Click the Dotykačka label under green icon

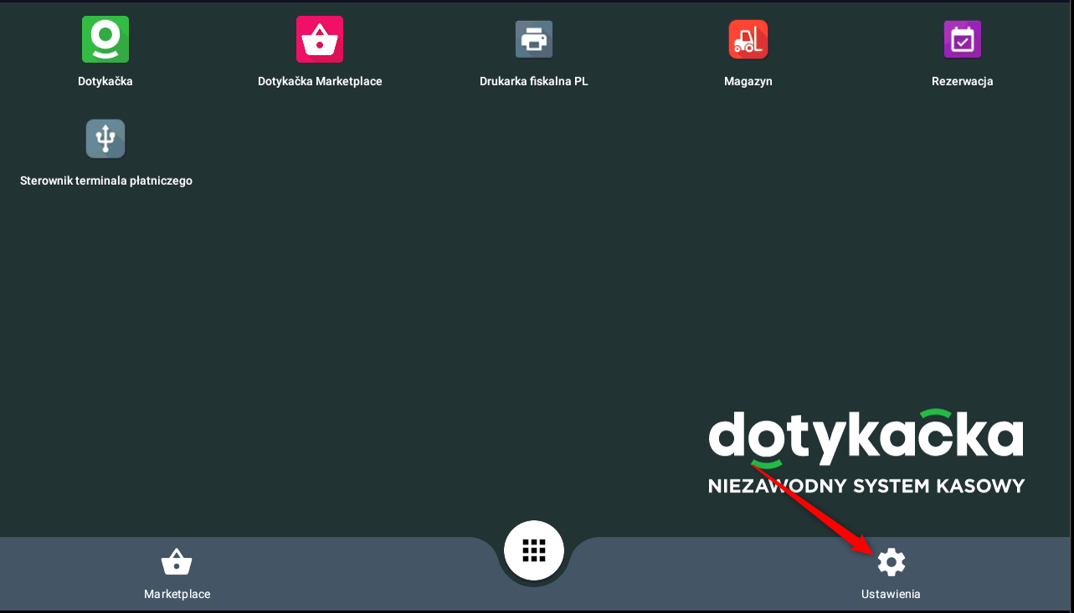pos(105,81)
